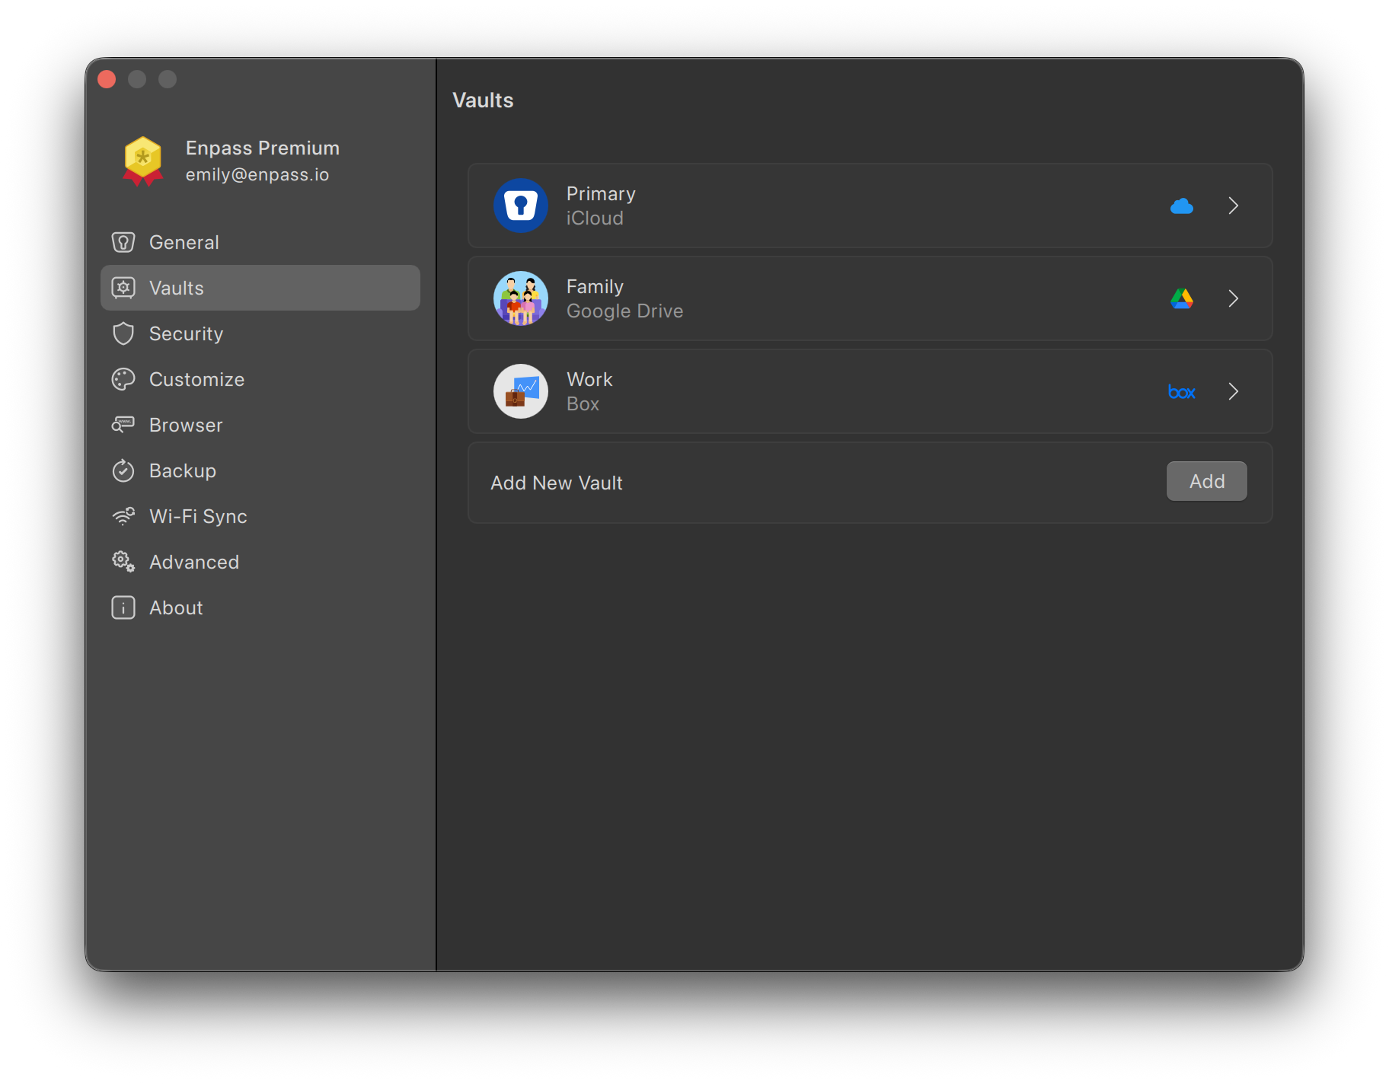Click the General sidebar icon
This screenshot has width=1389, height=1084.
point(123,242)
